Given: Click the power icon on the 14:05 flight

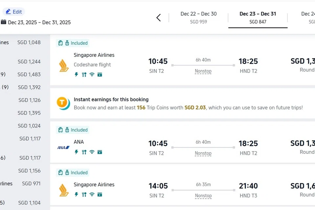Looking at the screenshot, I should coord(76,195).
